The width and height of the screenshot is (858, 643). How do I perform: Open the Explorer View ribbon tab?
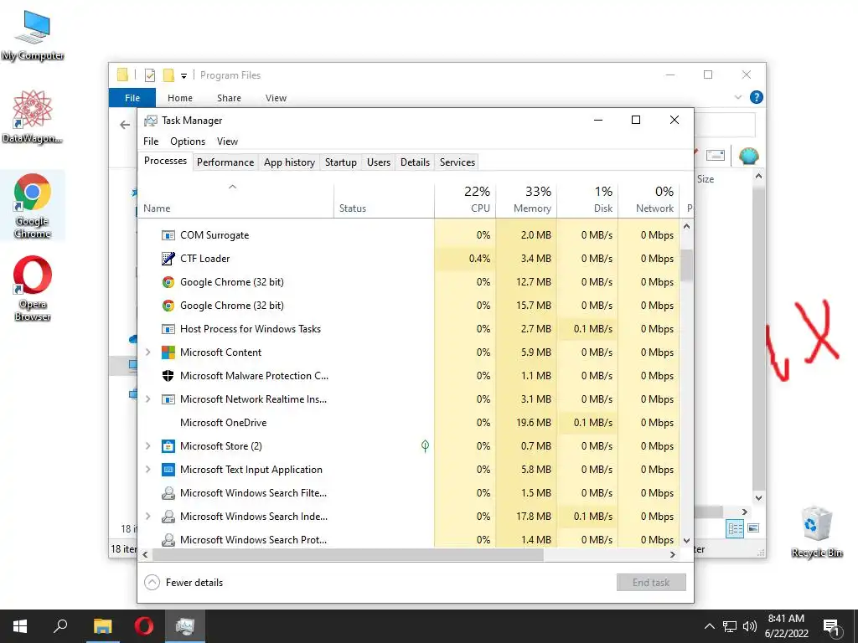point(276,98)
